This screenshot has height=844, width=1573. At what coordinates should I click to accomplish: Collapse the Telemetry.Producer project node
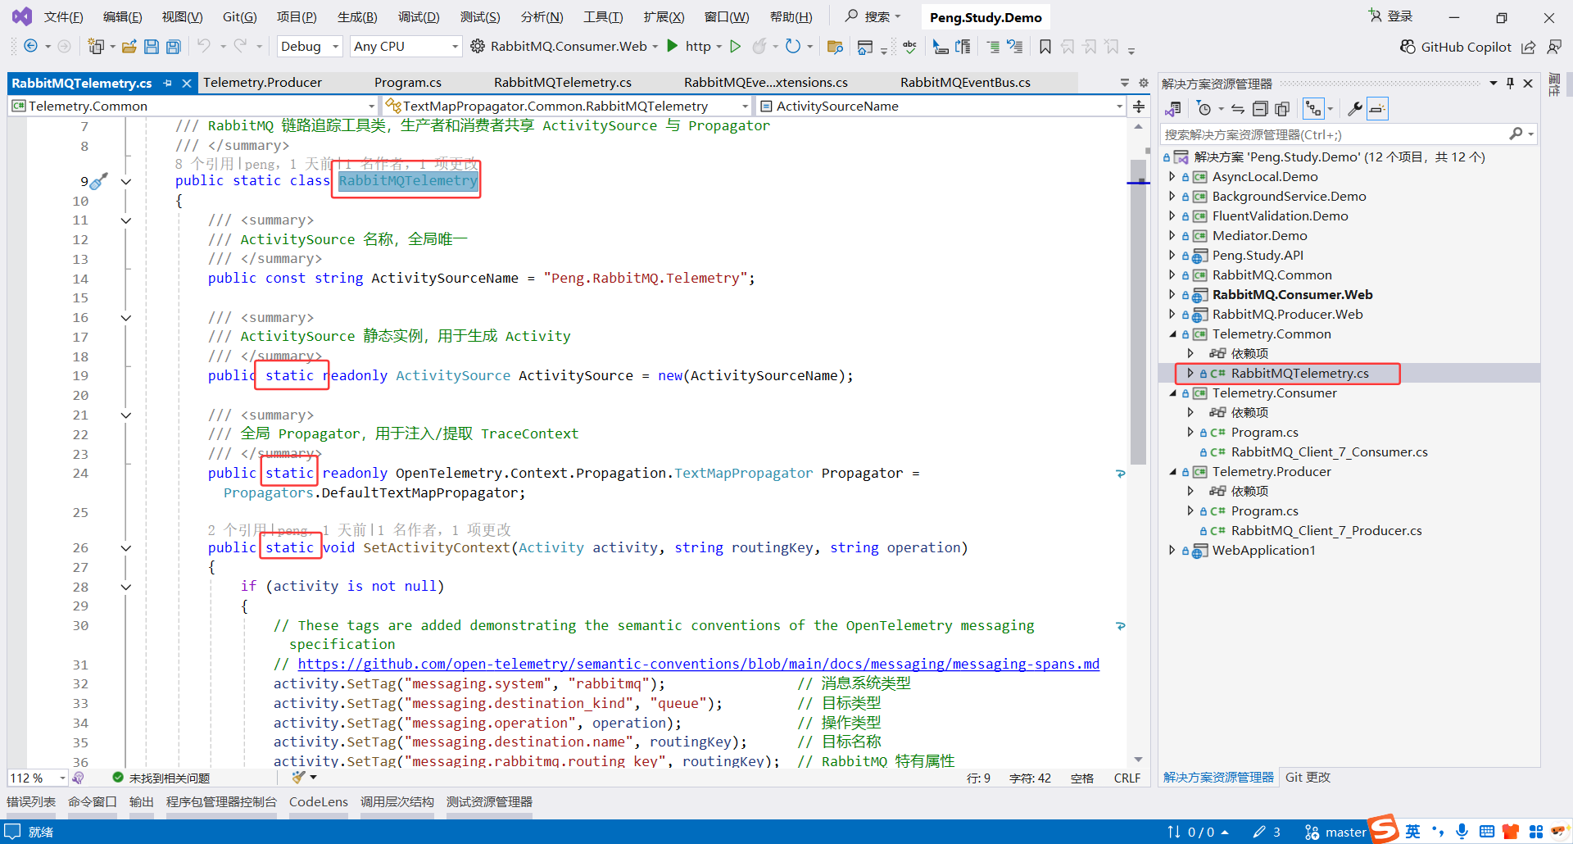[1172, 472]
